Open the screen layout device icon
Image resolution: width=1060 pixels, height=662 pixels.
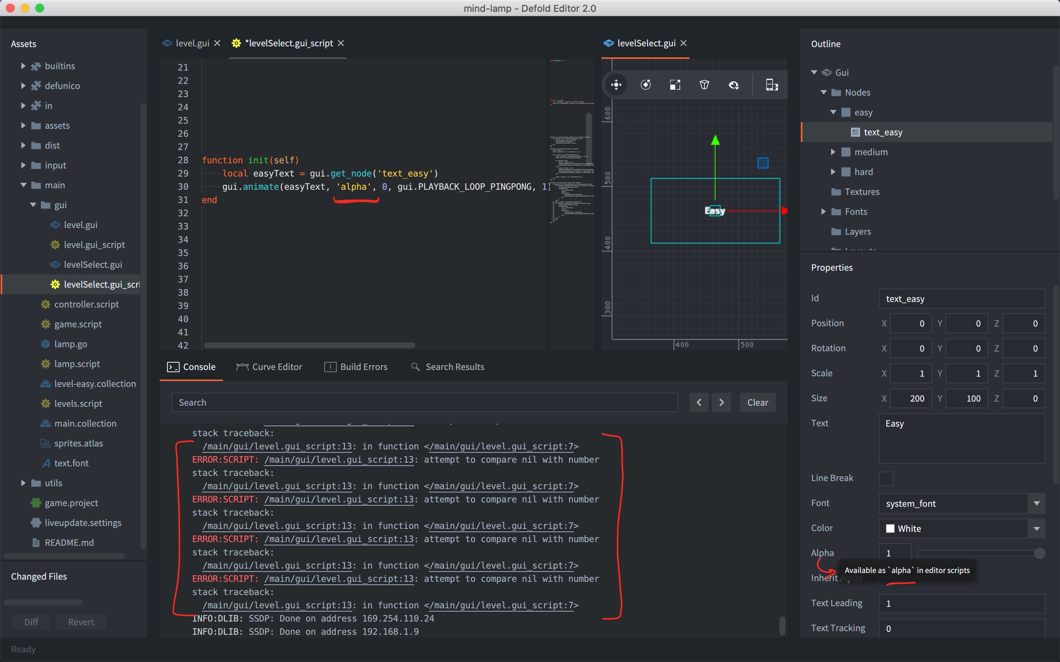pyautogui.click(x=772, y=85)
